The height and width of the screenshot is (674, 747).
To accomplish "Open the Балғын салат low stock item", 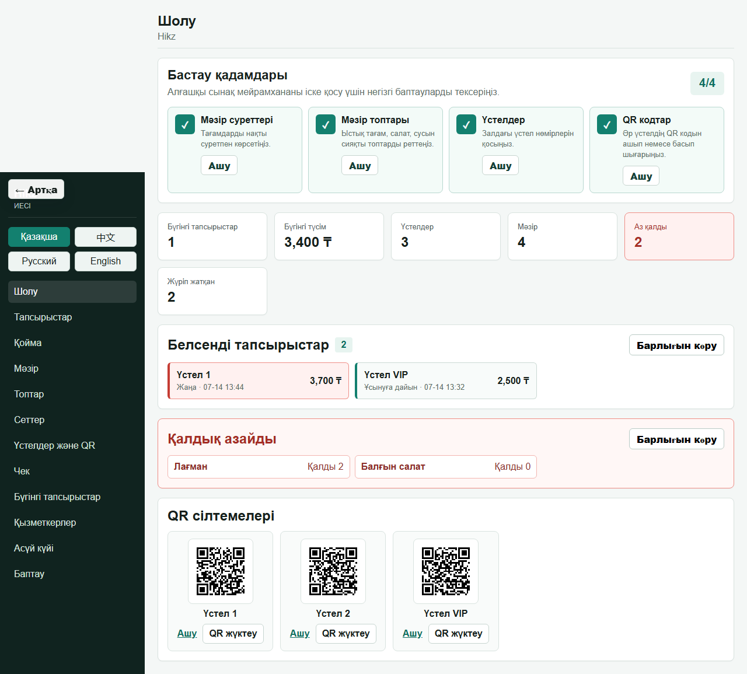I will pos(446,467).
